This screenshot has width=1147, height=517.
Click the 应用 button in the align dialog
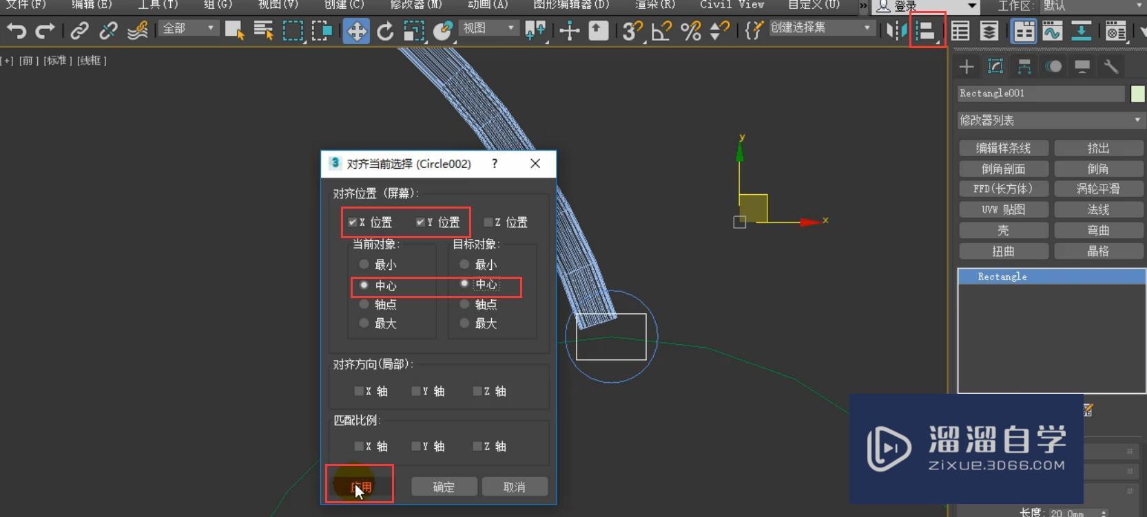361,487
